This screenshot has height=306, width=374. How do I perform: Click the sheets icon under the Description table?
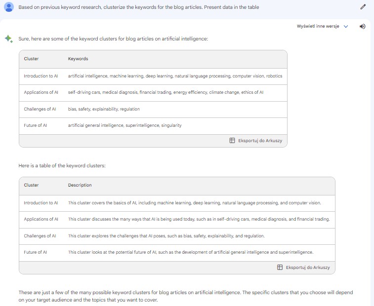[x=280, y=268]
